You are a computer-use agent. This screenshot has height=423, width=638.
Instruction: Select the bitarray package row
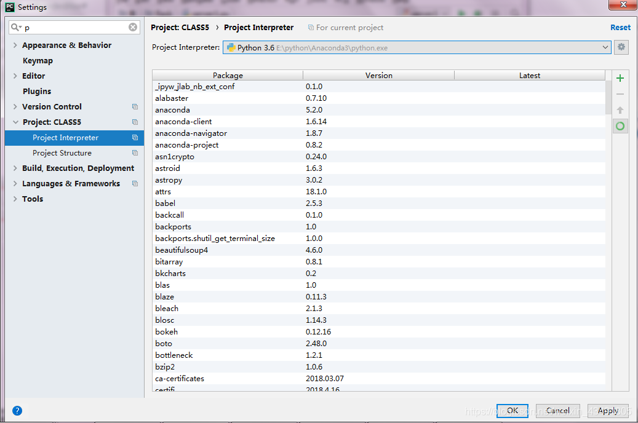[379, 261]
